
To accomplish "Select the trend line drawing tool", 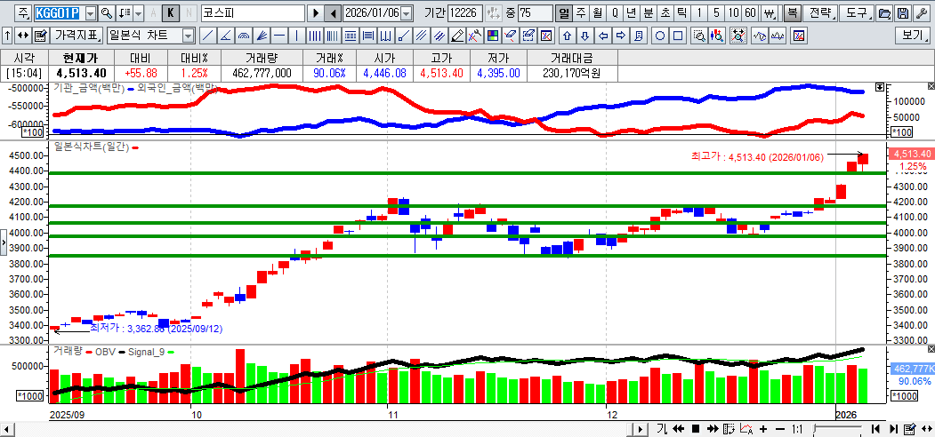I will coord(207,36).
